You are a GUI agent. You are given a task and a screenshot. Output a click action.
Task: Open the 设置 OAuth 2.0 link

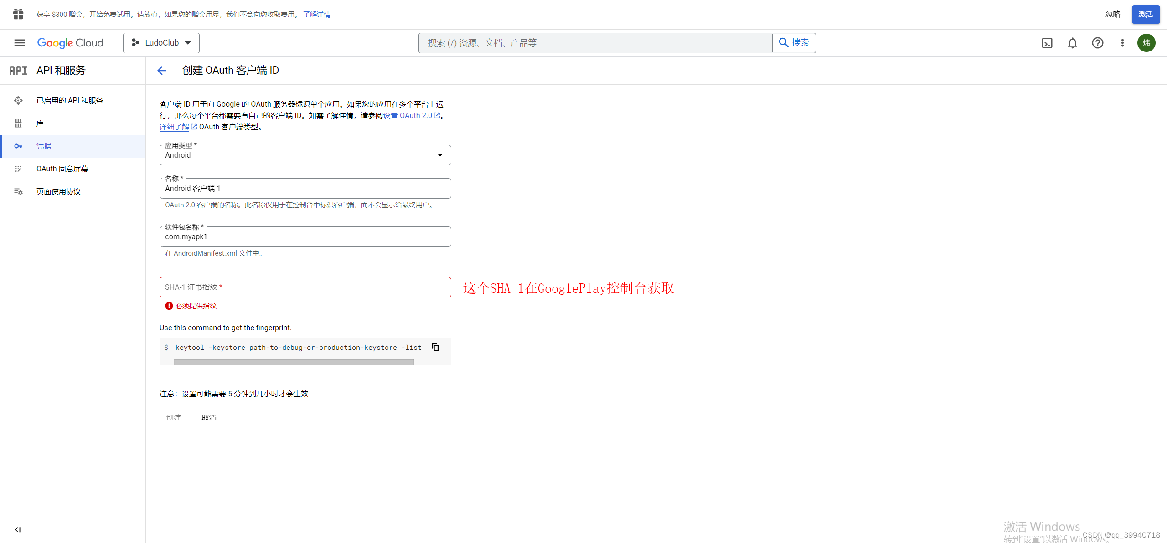tap(408, 116)
